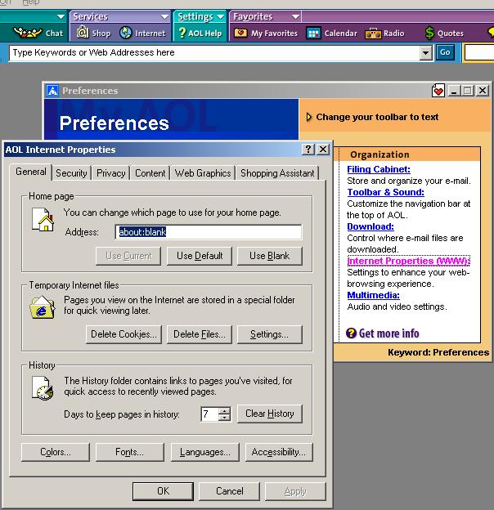Click the AOL triangle icon in the Preferences title bar

(x=52, y=91)
